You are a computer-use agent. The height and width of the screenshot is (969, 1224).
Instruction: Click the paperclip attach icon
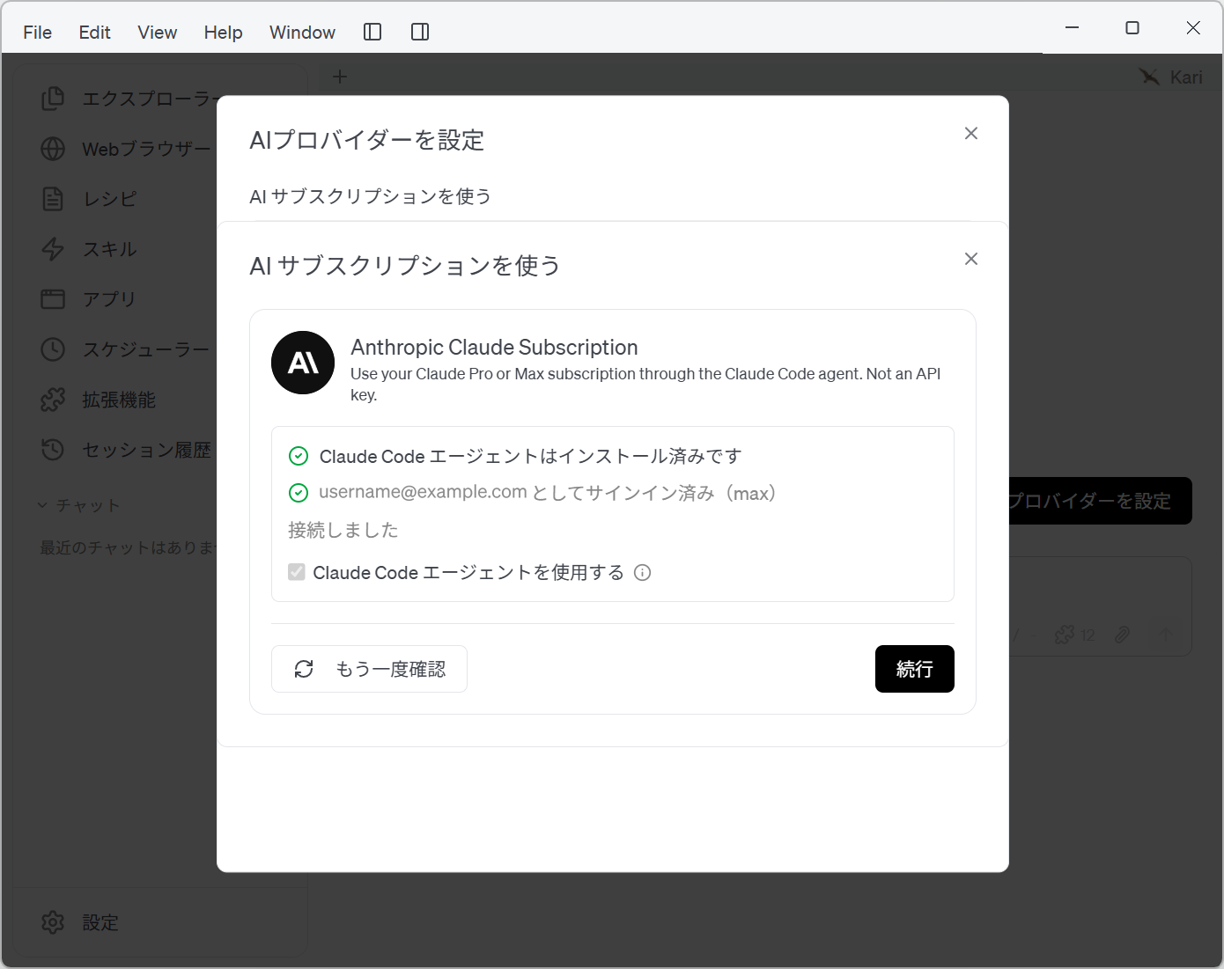(1122, 635)
